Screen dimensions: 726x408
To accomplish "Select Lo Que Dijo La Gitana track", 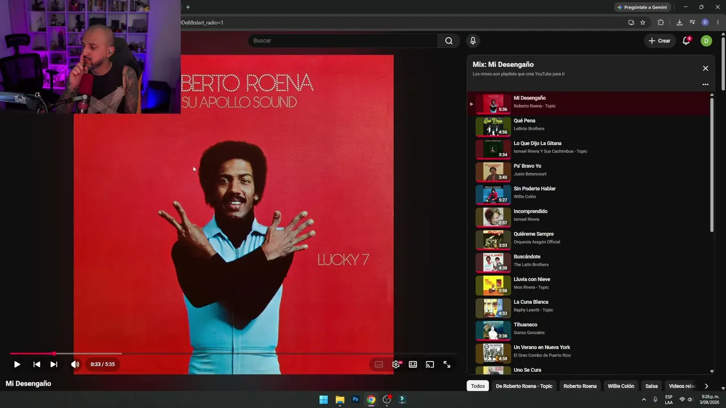I will click(589, 149).
